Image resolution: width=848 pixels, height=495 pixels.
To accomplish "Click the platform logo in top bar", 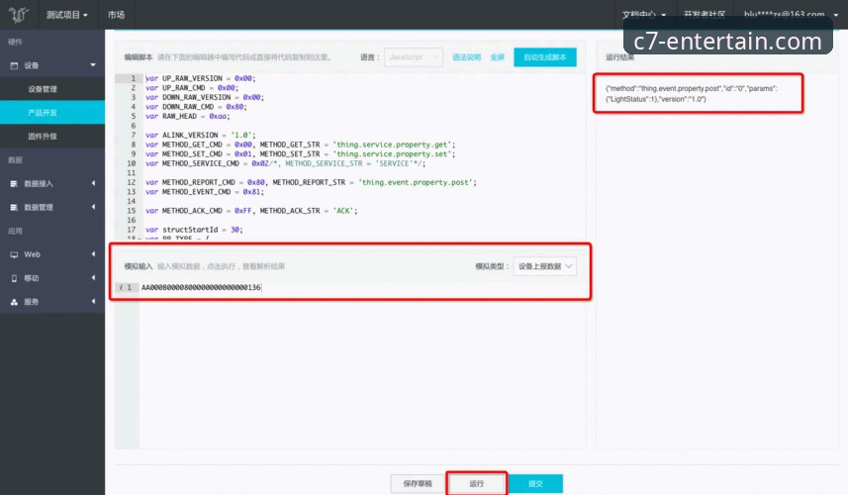I will coord(18,14).
